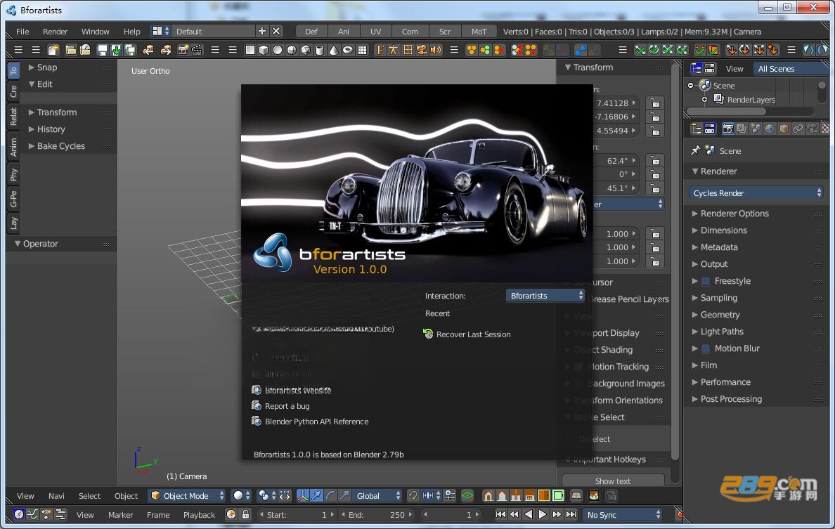Image resolution: width=835 pixels, height=529 pixels.
Task: Jump to the last frame button
Action: click(571, 515)
